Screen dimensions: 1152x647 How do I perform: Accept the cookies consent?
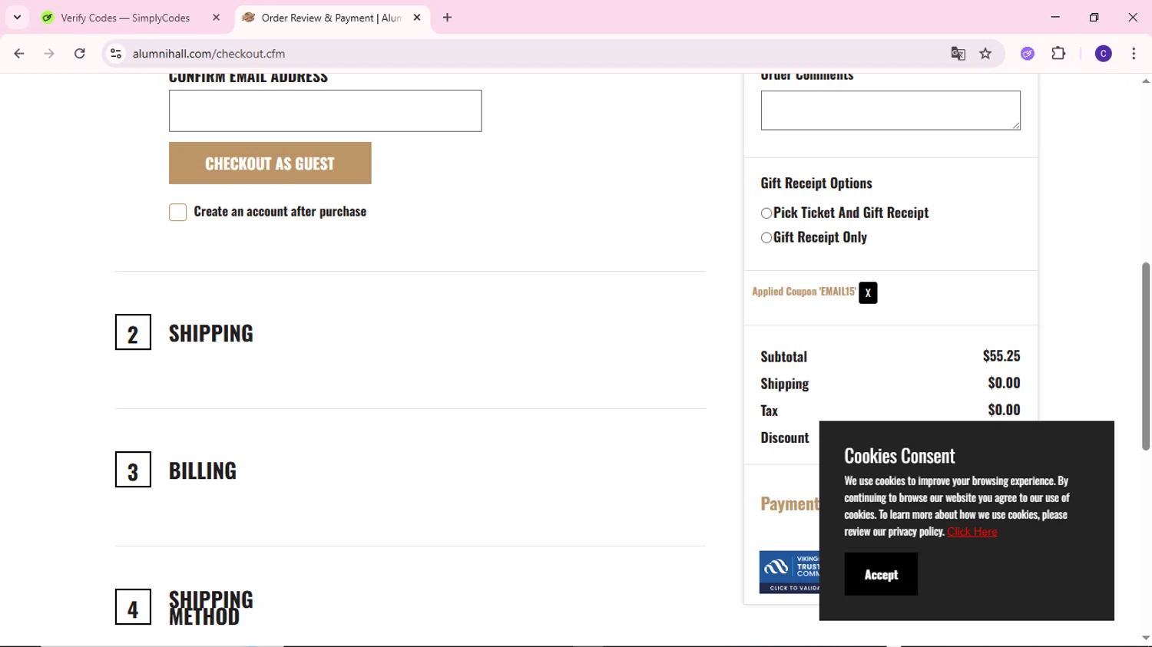click(881, 574)
